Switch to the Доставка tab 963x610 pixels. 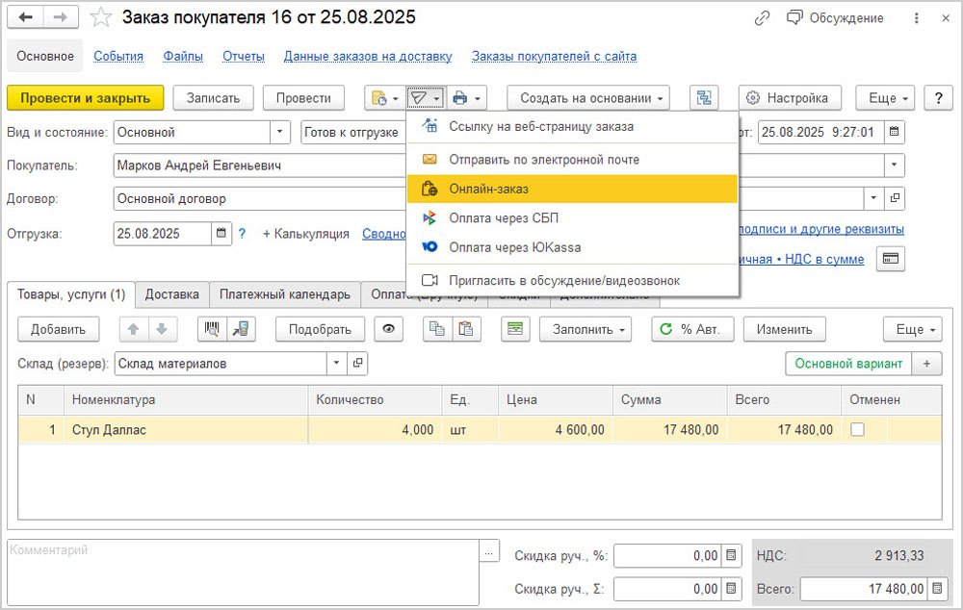click(171, 294)
